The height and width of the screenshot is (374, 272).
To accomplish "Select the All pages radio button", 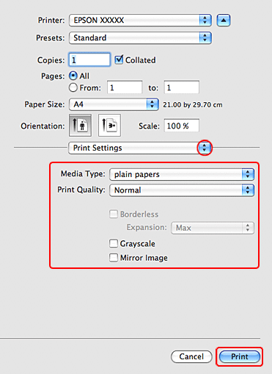I will 73,76.
